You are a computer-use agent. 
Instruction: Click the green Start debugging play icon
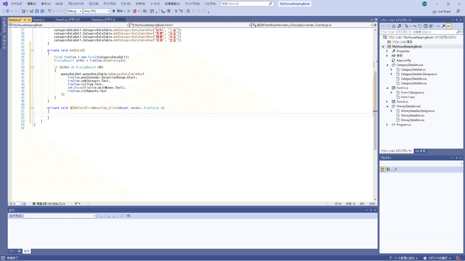click(114, 11)
